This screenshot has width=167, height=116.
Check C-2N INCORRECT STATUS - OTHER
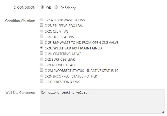tap(41, 76)
